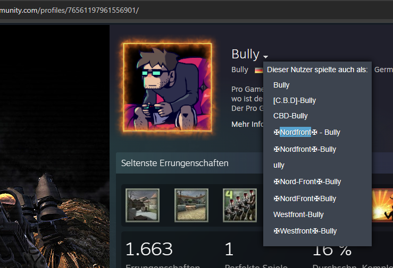Select the alias NordFrontBully with capital F
Image resolution: width=393 pixels, height=268 pixels.
tap(305, 198)
